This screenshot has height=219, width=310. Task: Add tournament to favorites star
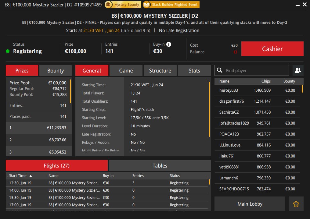point(296,204)
